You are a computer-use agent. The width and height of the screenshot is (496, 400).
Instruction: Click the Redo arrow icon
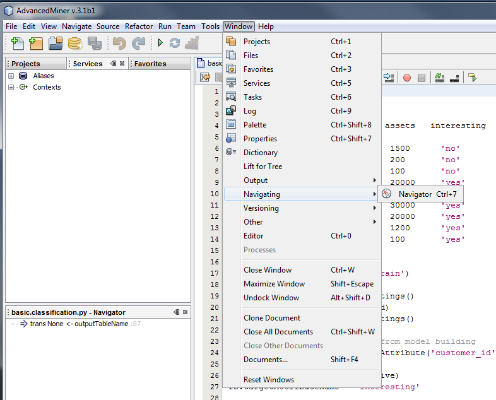pyautogui.click(x=139, y=43)
